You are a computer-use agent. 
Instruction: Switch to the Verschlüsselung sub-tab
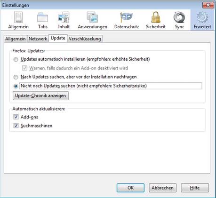click(x=85, y=39)
